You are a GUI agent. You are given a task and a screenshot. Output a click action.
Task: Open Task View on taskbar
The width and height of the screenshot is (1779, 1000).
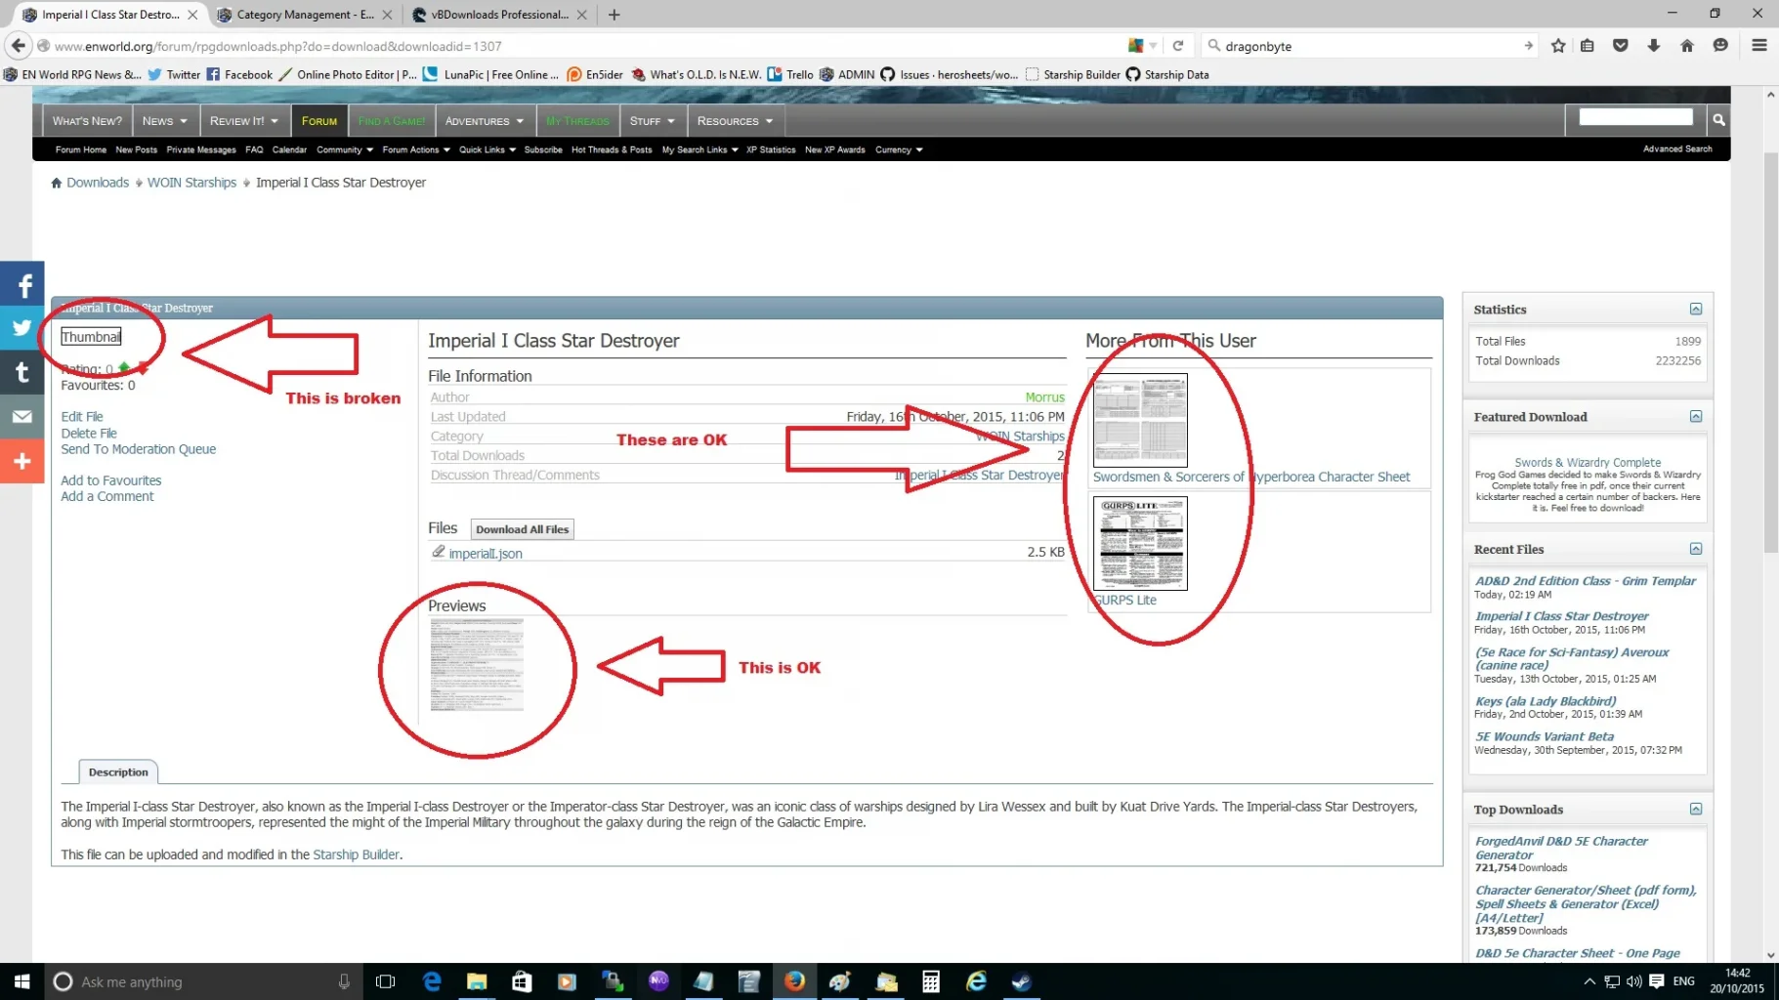click(x=386, y=981)
